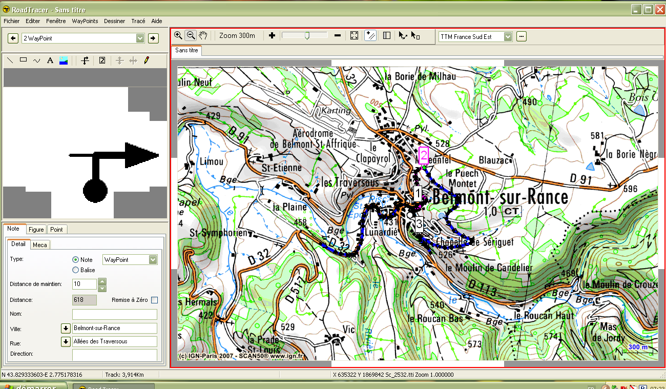666x389 pixels.
Task: Click the zoom out magnifier icon
Action: (x=191, y=35)
